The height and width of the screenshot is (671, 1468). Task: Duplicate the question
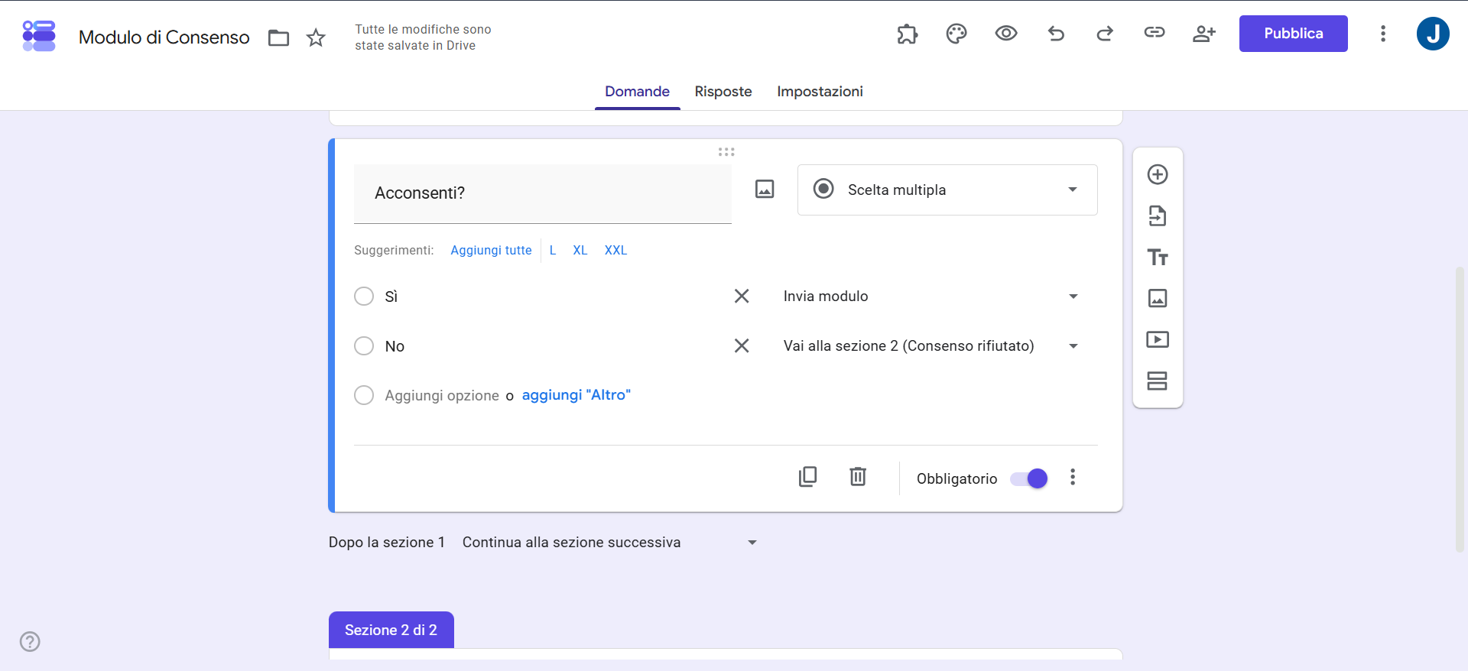807,477
